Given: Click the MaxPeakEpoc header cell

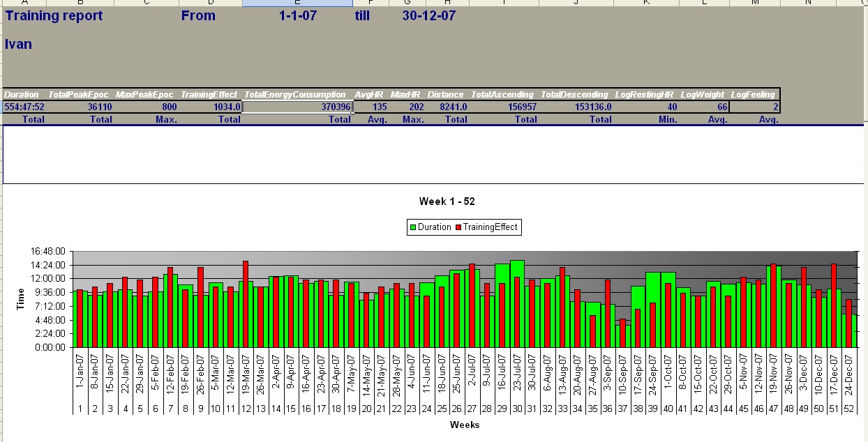Looking at the screenshot, I should 144,95.
